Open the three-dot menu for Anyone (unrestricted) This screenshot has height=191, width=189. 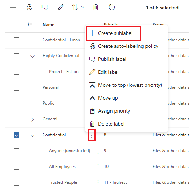[98, 151]
